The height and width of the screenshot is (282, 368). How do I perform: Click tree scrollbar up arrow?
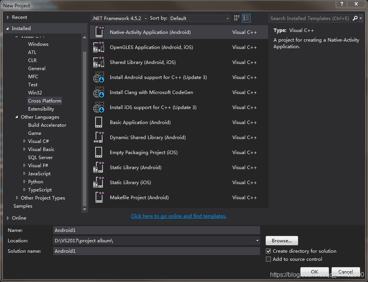point(85,37)
